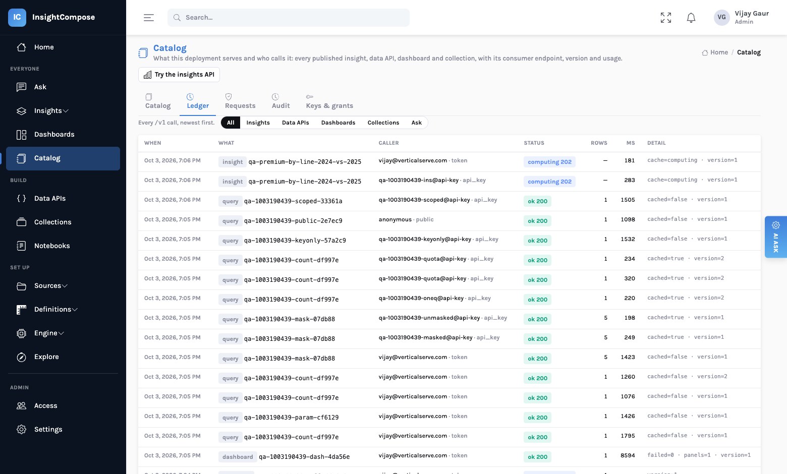Click the Home breadcrumb house icon
Image resolution: width=787 pixels, height=474 pixels.
(x=705, y=52)
